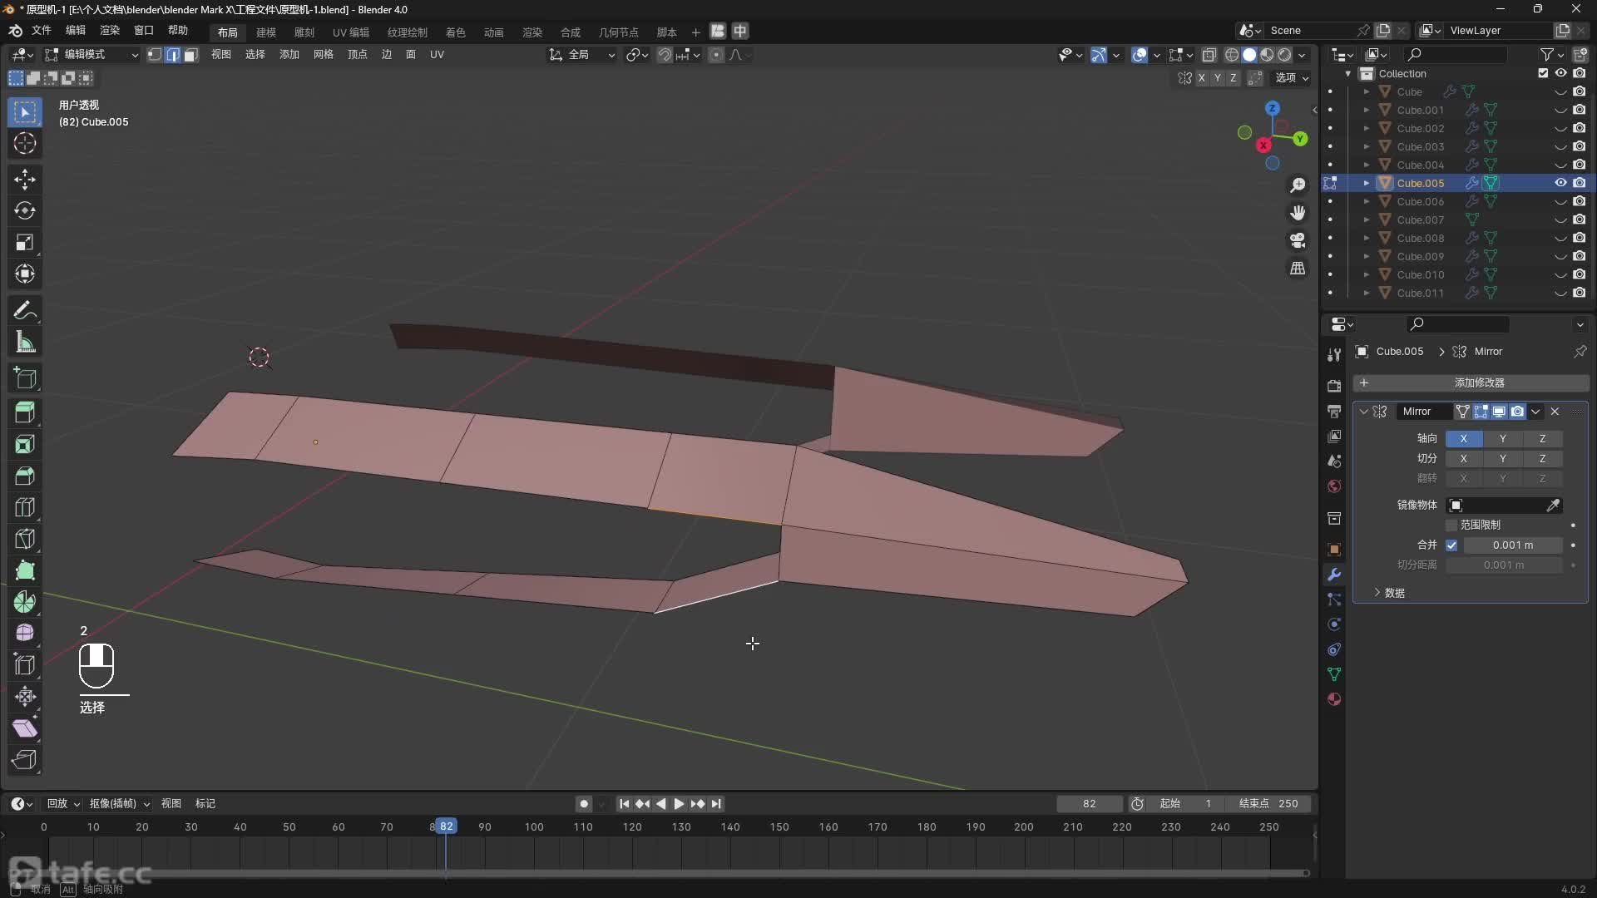Toggle Collection exclude checkbox in outliner

(x=1543, y=73)
